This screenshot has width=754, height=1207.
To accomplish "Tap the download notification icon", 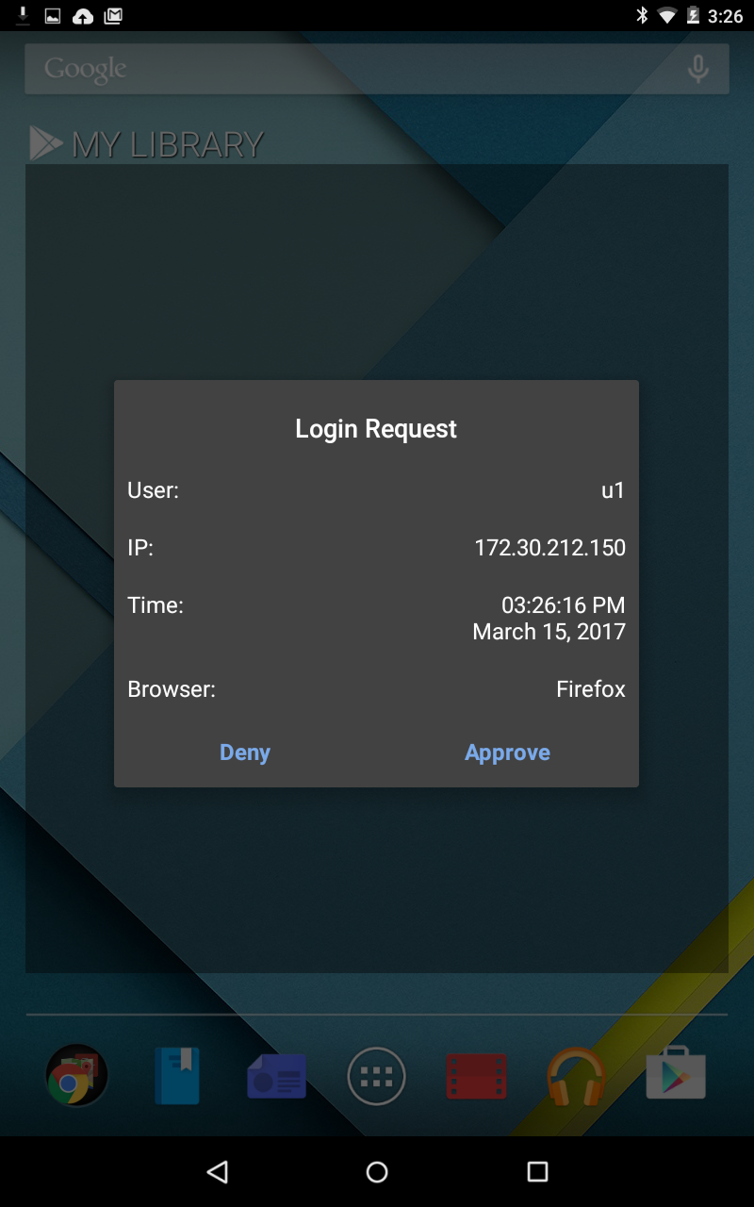I will click(x=23, y=15).
